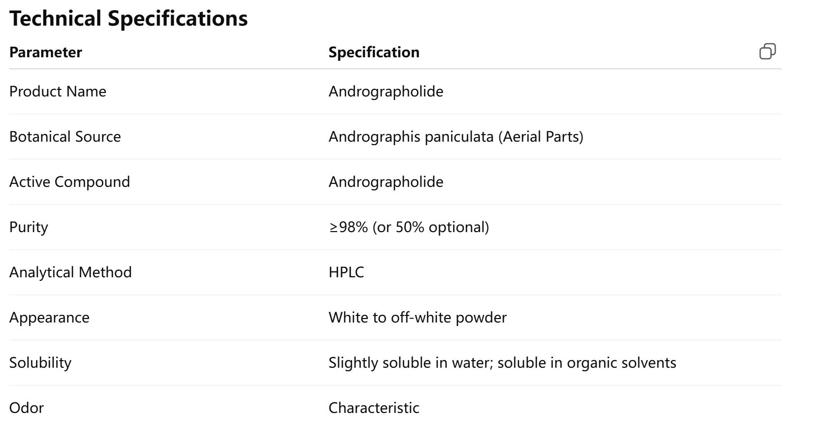Viewport: 815px width, 427px height.
Task: Click the Appearance row label
Action: [x=49, y=317]
